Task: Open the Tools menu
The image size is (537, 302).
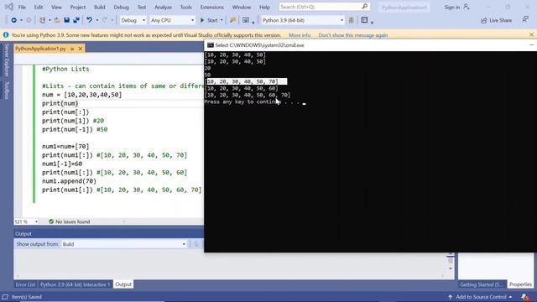Action: coord(186,7)
